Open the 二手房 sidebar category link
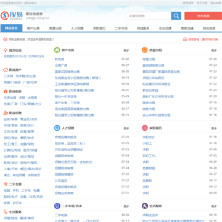The image size is (222, 222). pos(9,76)
